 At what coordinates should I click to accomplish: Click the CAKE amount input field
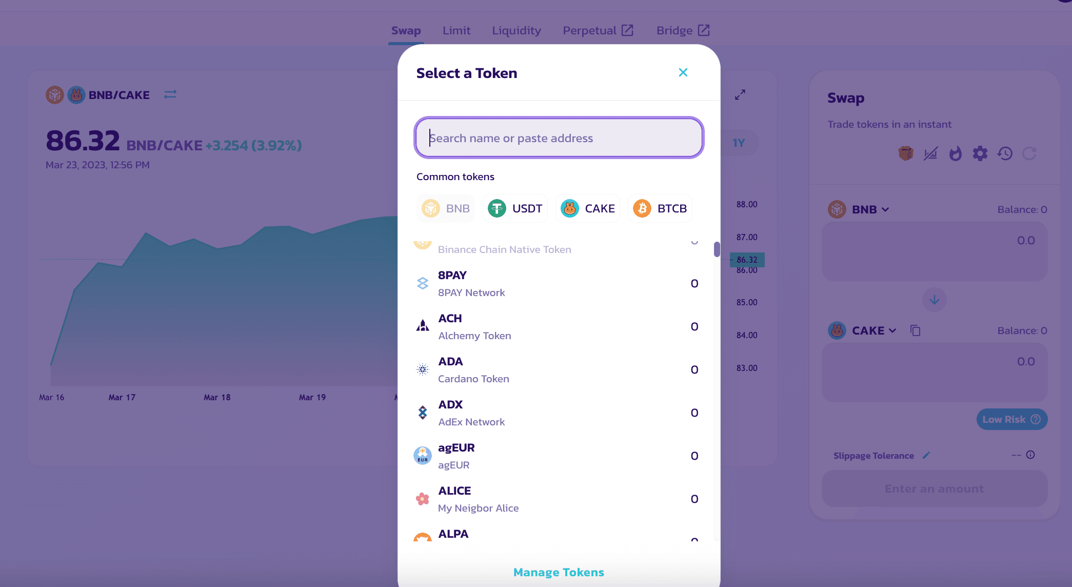(934, 372)
